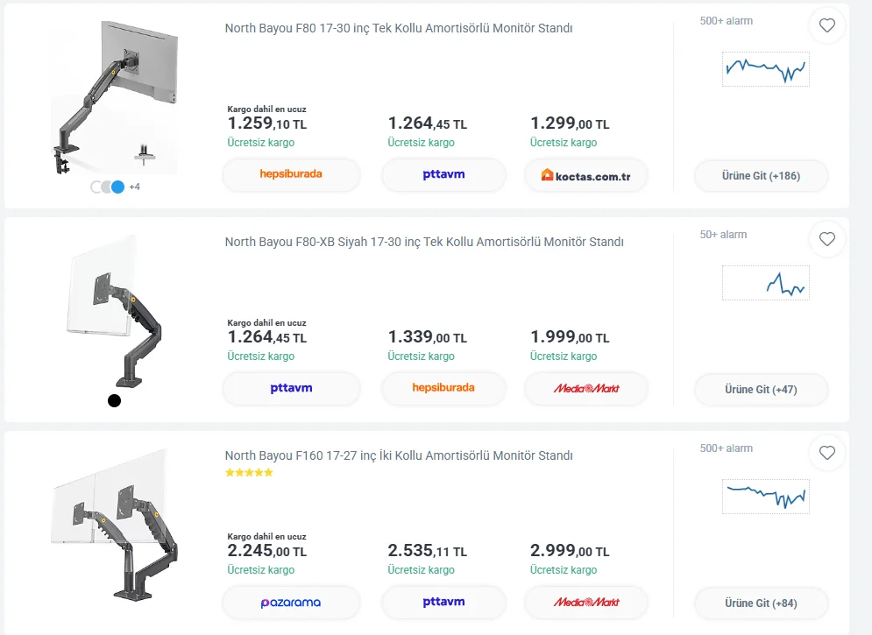The height and width of the screenshot is (635, 872).
Task: Click "Ürüne Git (+186)" button
Action: point(761,175)
